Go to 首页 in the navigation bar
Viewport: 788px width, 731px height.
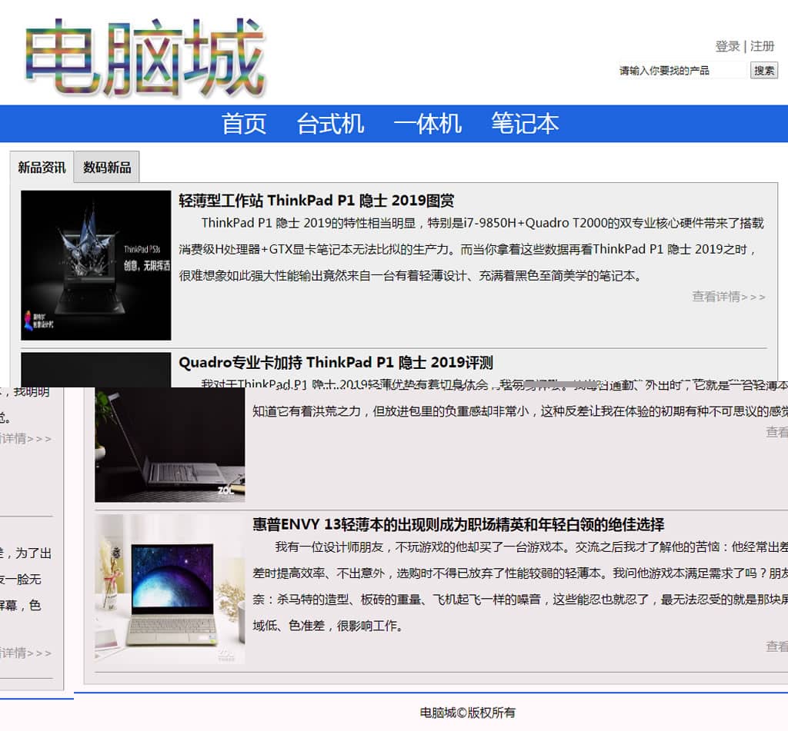pos(244,124)
